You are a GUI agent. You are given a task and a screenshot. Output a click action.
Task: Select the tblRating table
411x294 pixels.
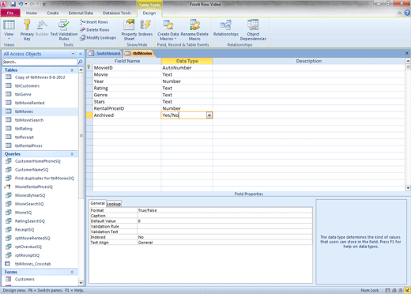(x=24, y=129)
